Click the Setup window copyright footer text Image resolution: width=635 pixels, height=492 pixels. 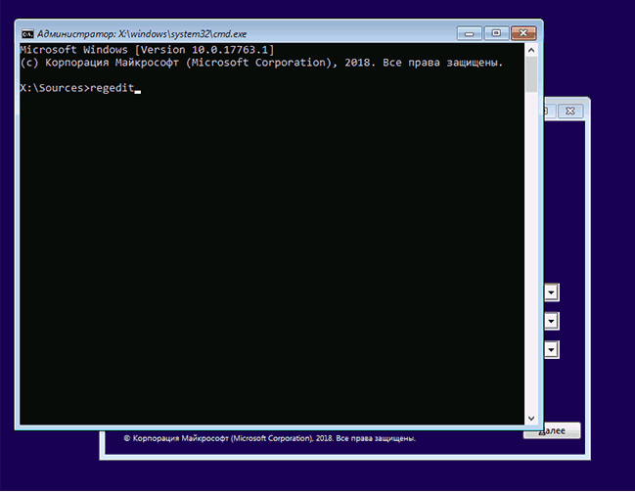point(270,438)
